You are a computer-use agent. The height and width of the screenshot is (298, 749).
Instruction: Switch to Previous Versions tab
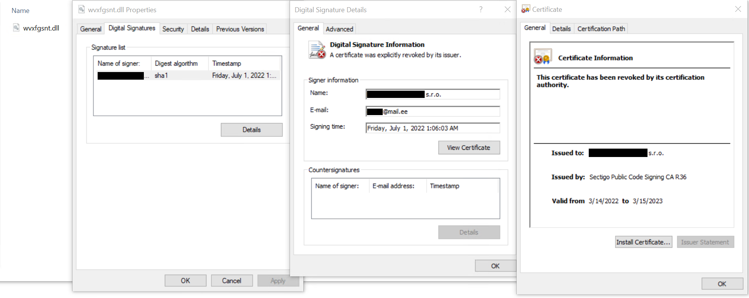240,29
